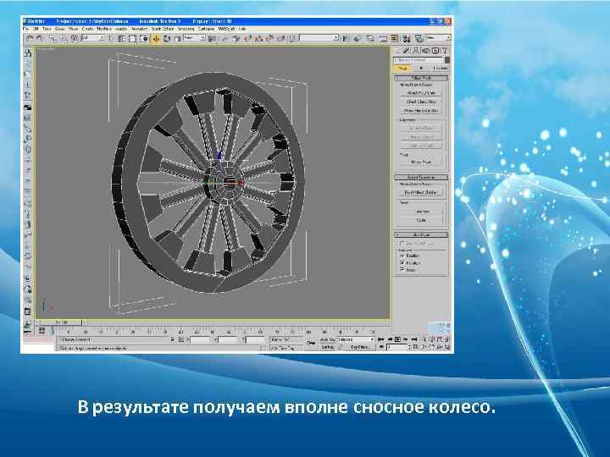Open the Animation menu
Viewport: 610px width, 457px height.
click(139, 29)
